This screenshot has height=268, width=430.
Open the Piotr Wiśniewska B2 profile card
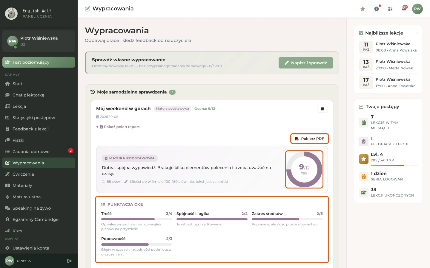(39, 41)
